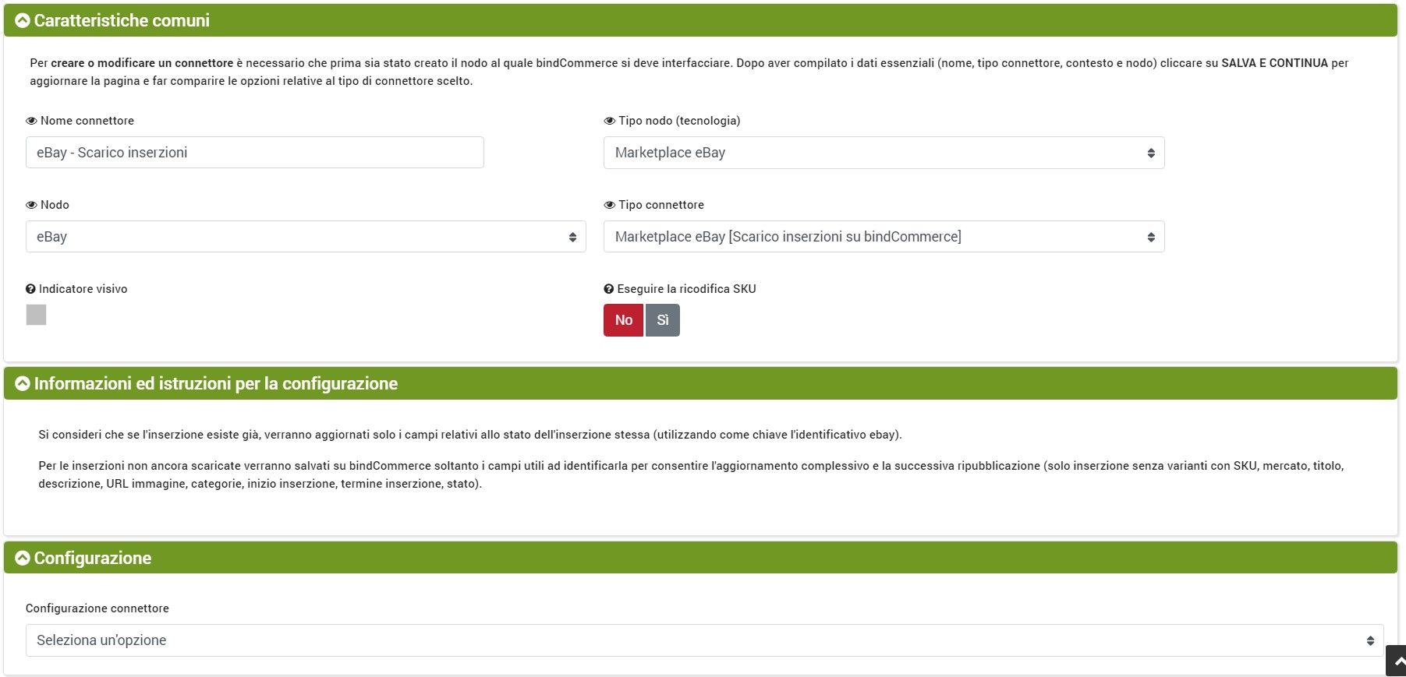The height and width of the screenshot is (677, 1406).
Task: Set ricodifica SKU to Sì
Action: 663,320
